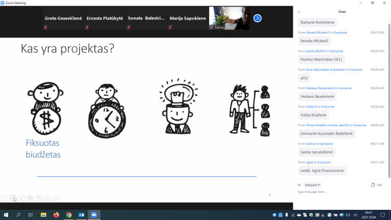Open the notification center icon
Viewport: 391px width, 220px height.
[382, 215]
